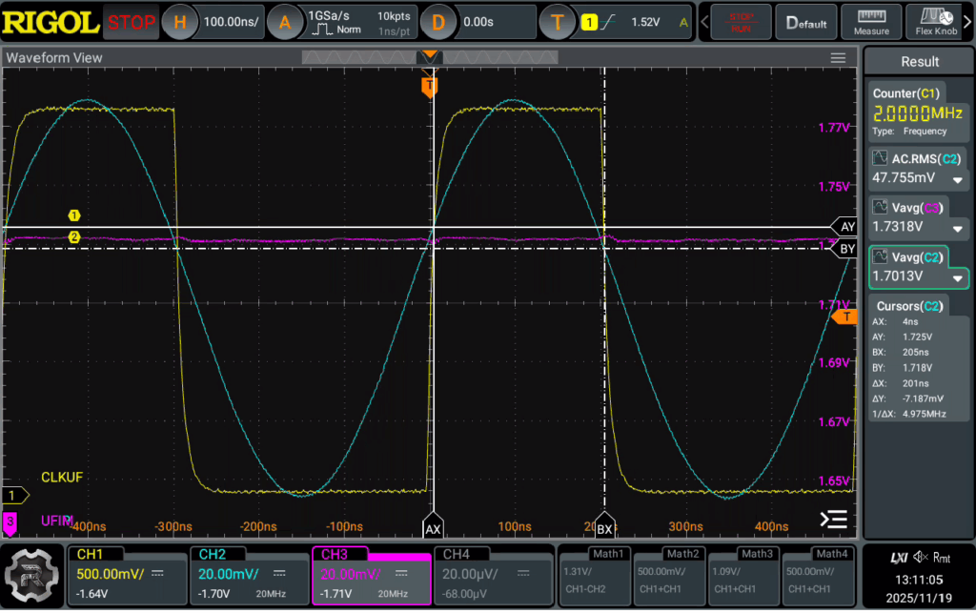Expand the Vavg(C3) measurement dropdown
Screen dimensions: 976x613
[x=957, y=229]
